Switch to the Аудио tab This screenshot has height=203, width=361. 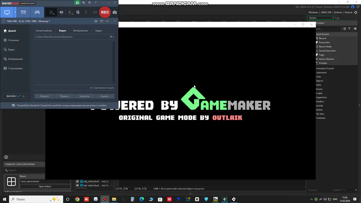[x=98, y=30]
